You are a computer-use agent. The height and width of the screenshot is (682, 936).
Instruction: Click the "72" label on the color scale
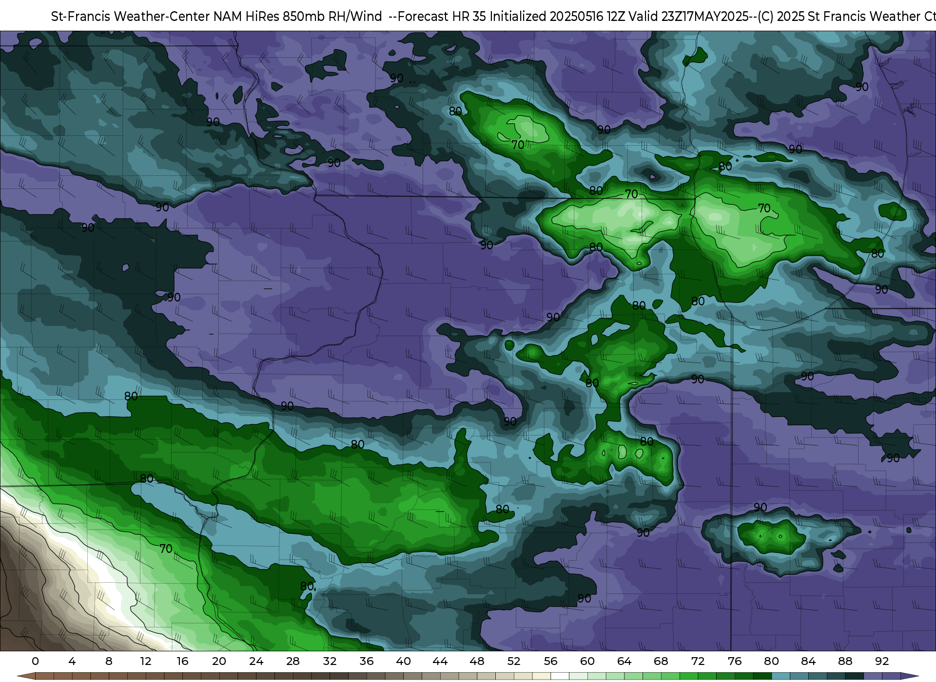(x=698, y=661)
